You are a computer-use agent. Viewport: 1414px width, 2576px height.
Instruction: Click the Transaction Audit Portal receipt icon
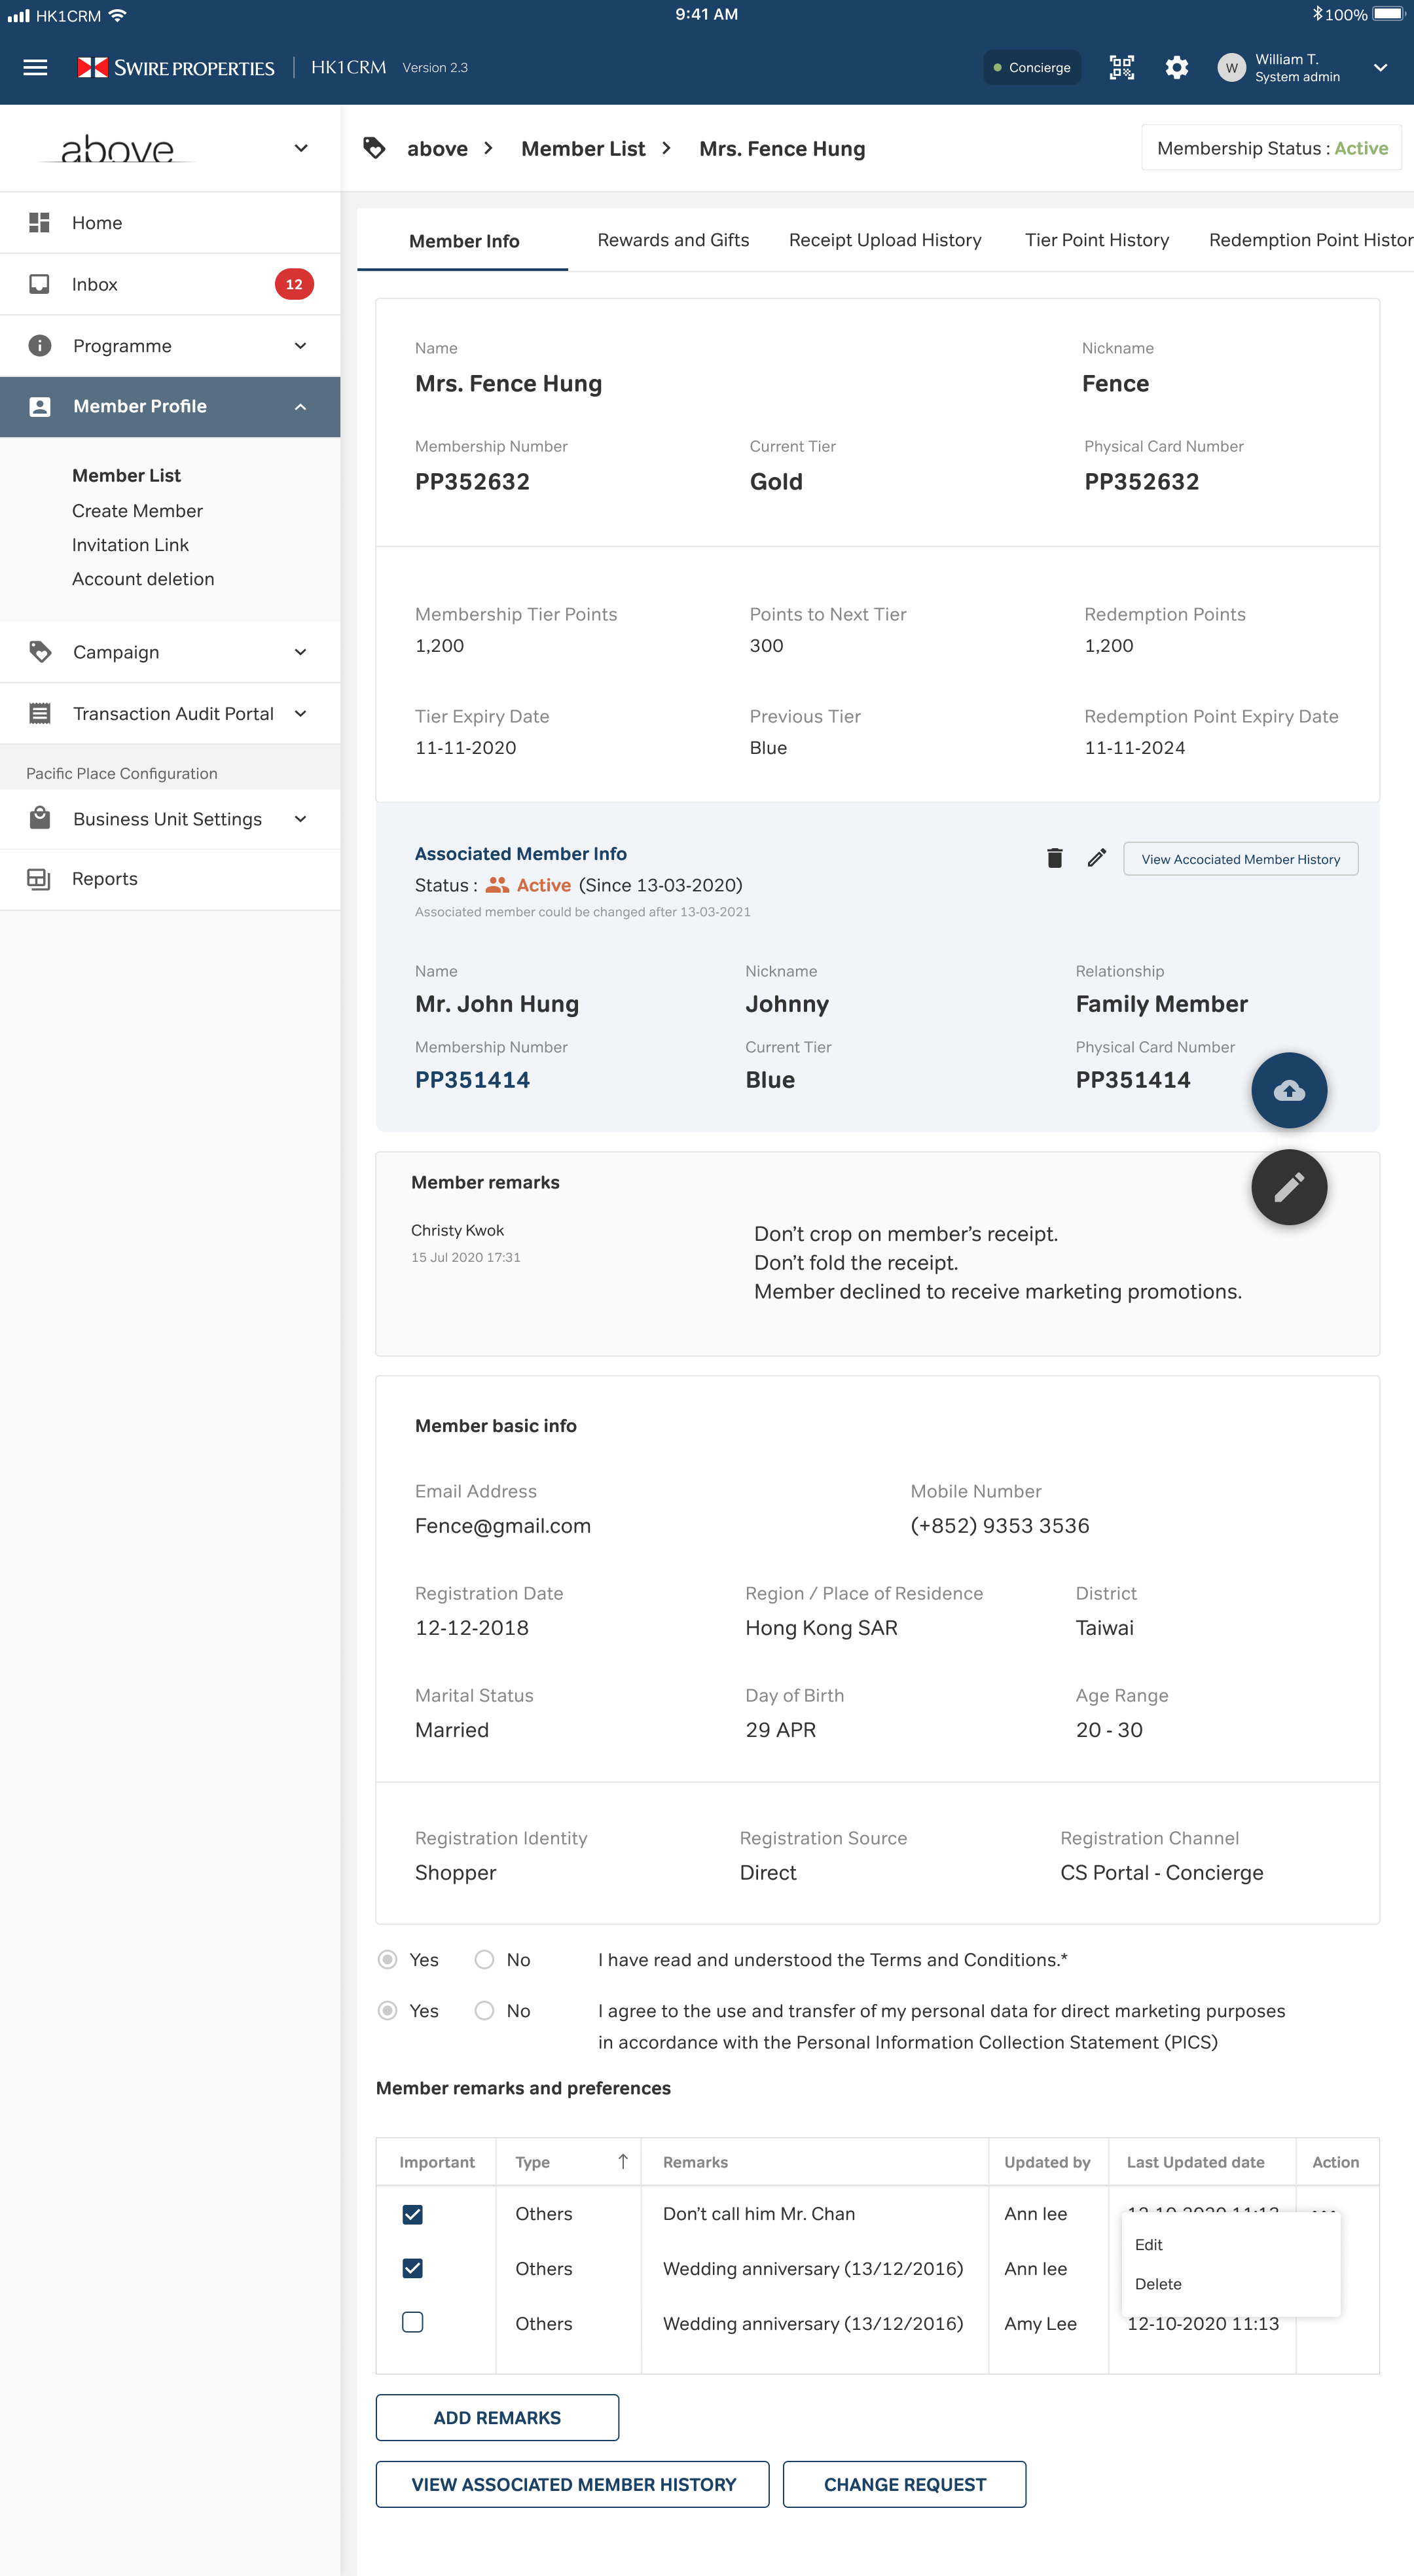click(39, 713)
